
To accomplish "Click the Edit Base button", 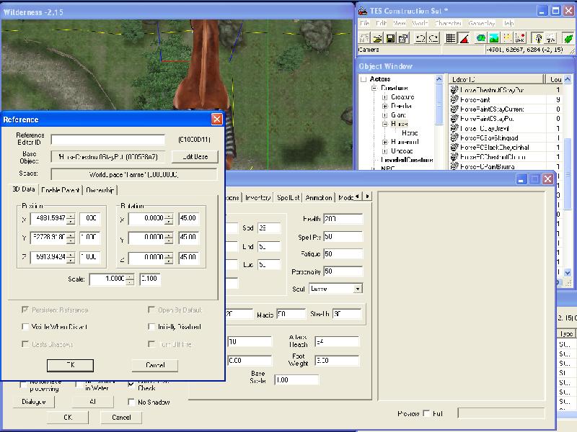I will coord(195,157).
